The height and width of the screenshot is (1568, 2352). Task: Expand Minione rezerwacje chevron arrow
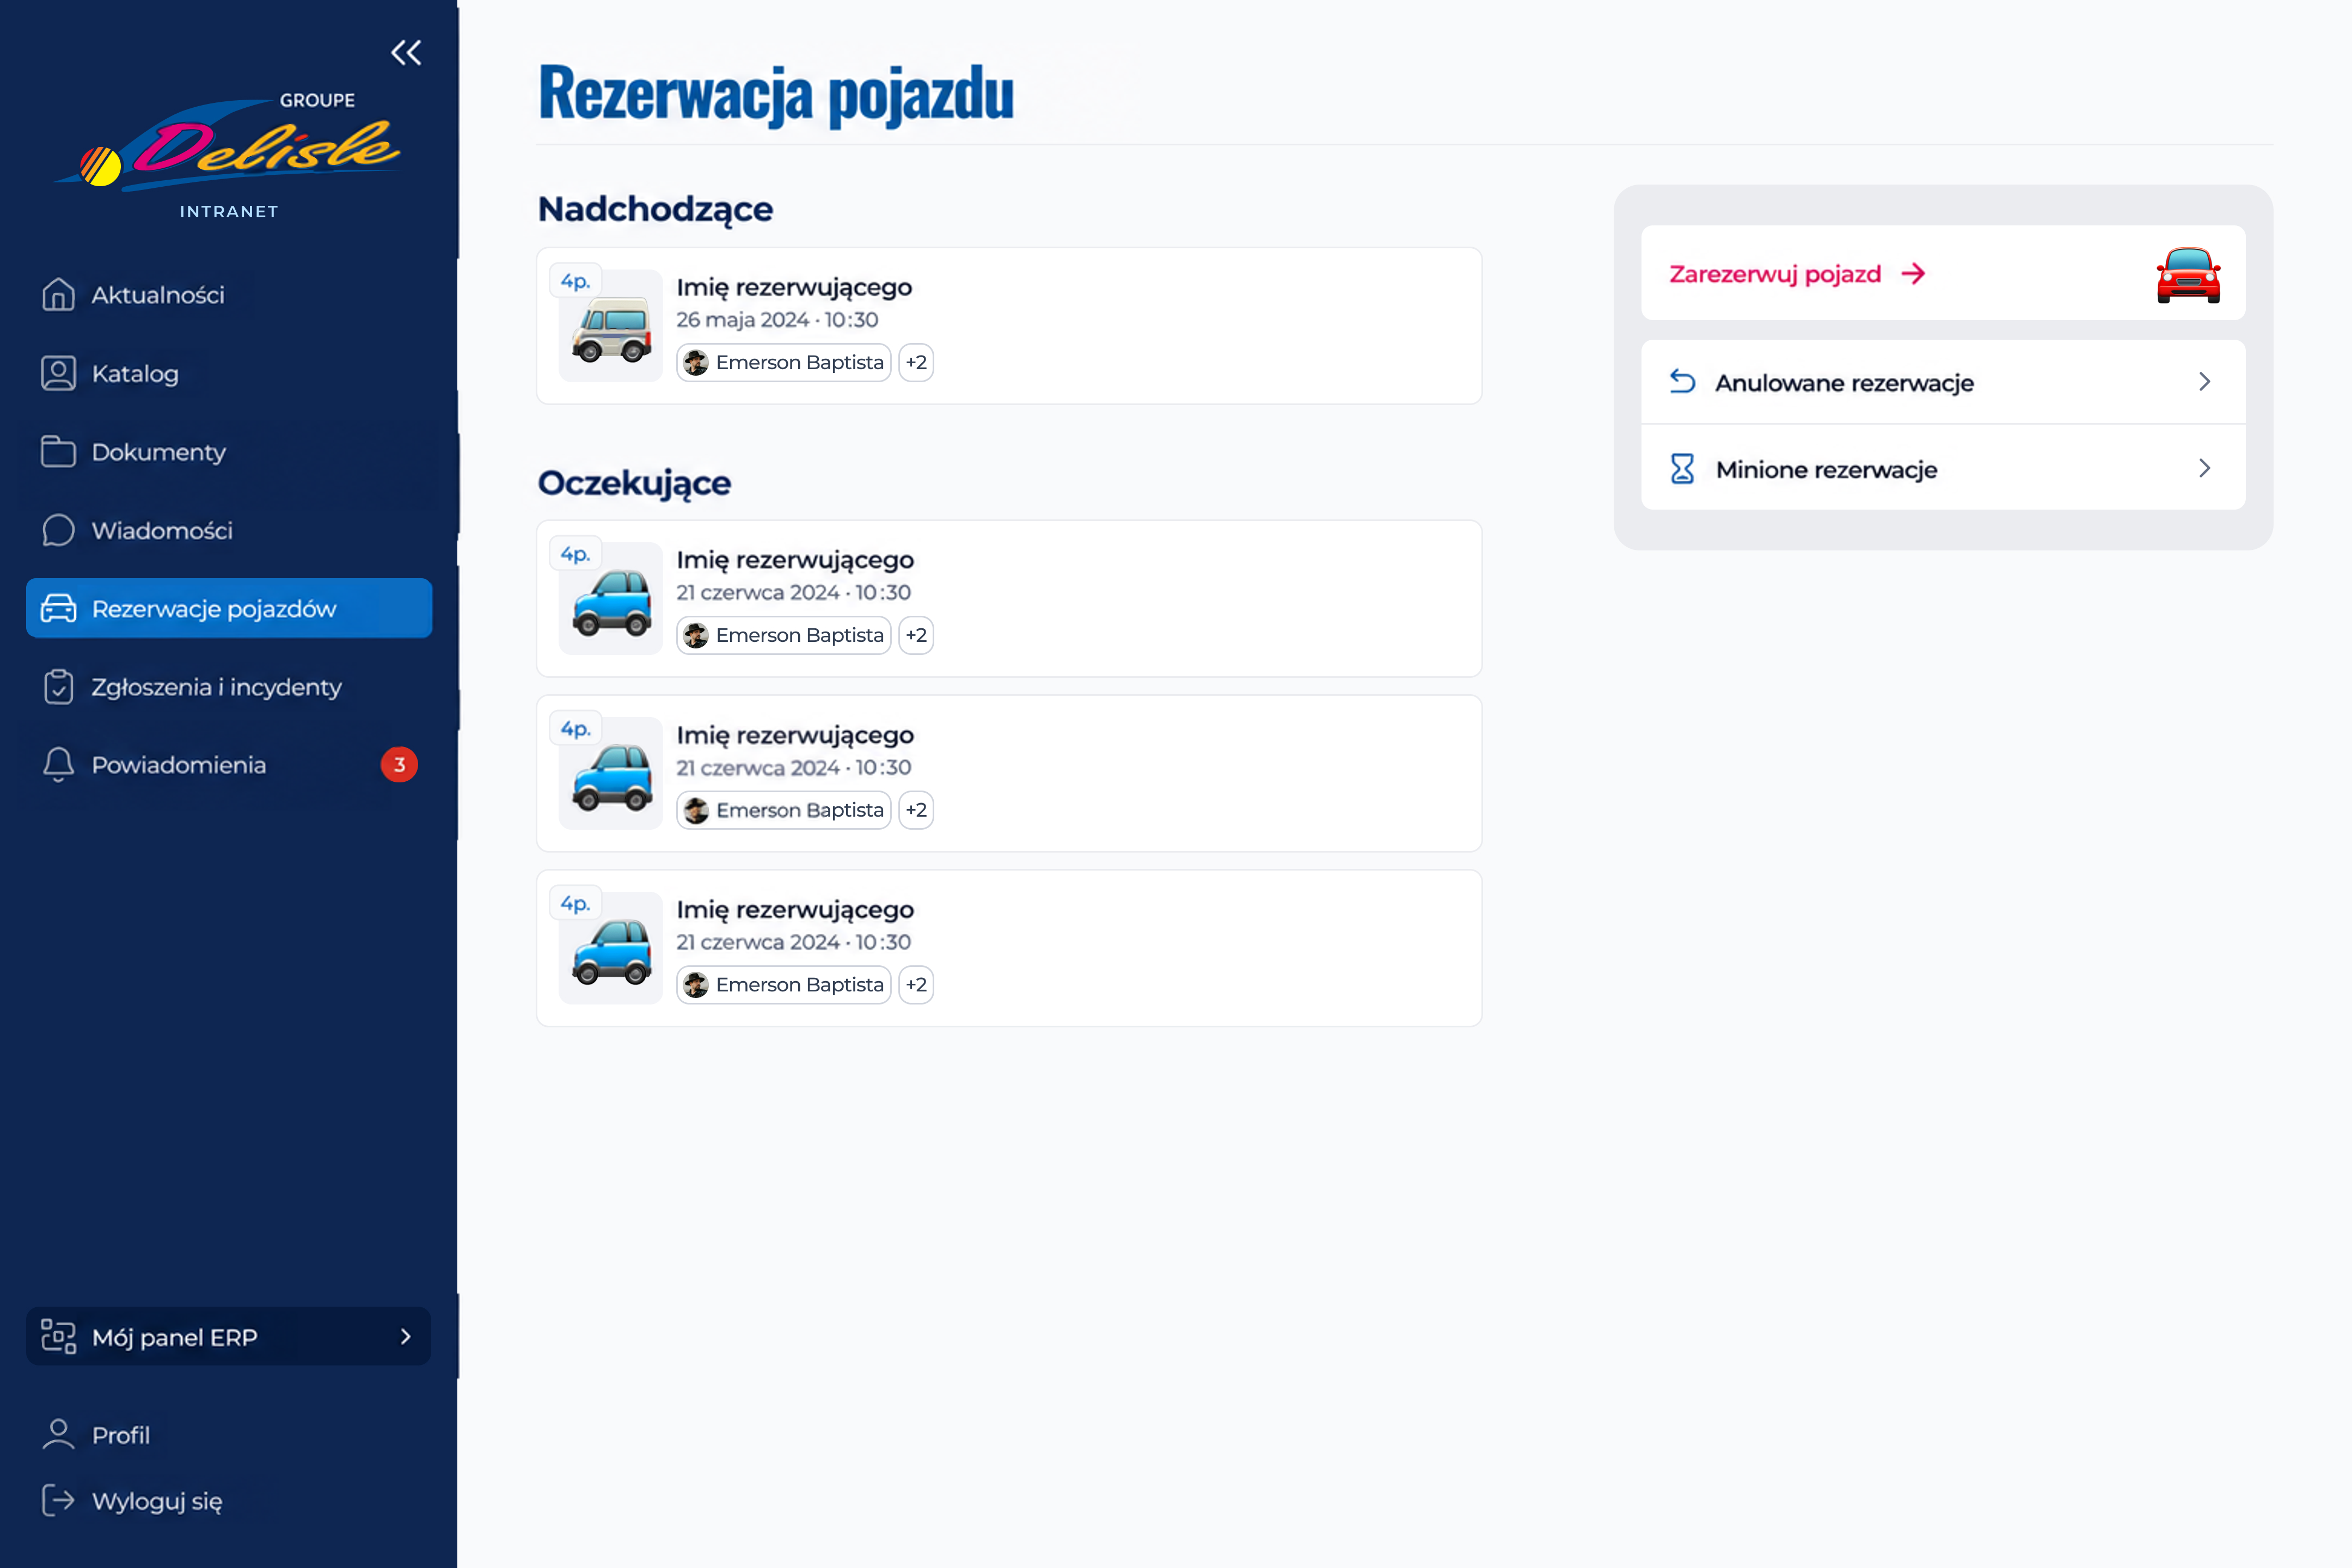pos(2204,468)
